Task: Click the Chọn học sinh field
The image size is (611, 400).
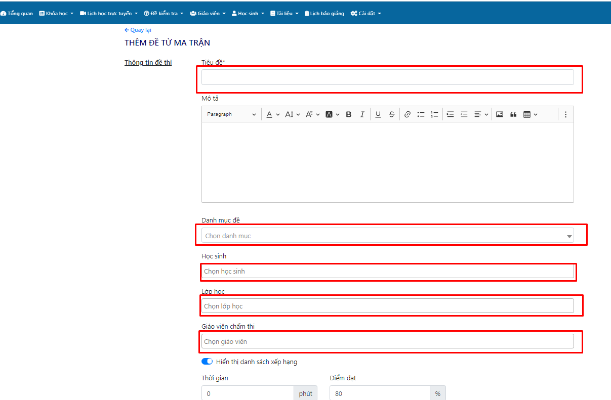Action: click(388, 271)
